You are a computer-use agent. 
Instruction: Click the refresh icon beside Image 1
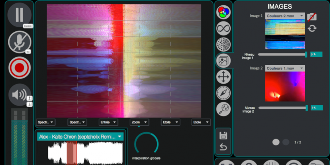click(x=312, y=28)
